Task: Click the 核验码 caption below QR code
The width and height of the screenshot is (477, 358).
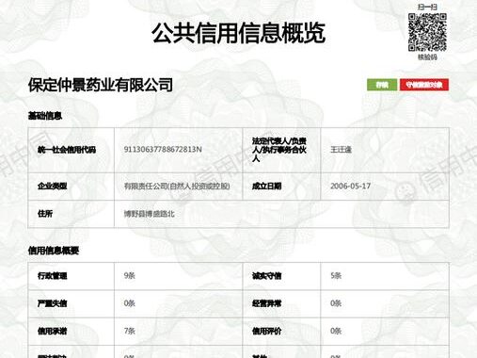Action: pyautogui.click(x=427, y=57)
